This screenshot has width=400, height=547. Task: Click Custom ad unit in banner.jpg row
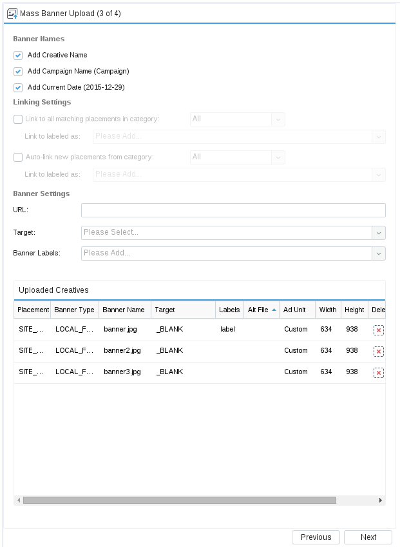point(297,330)
